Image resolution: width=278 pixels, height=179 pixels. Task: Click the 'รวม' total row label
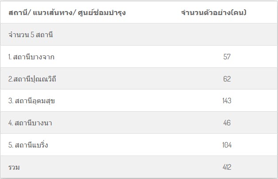(14, 167)
